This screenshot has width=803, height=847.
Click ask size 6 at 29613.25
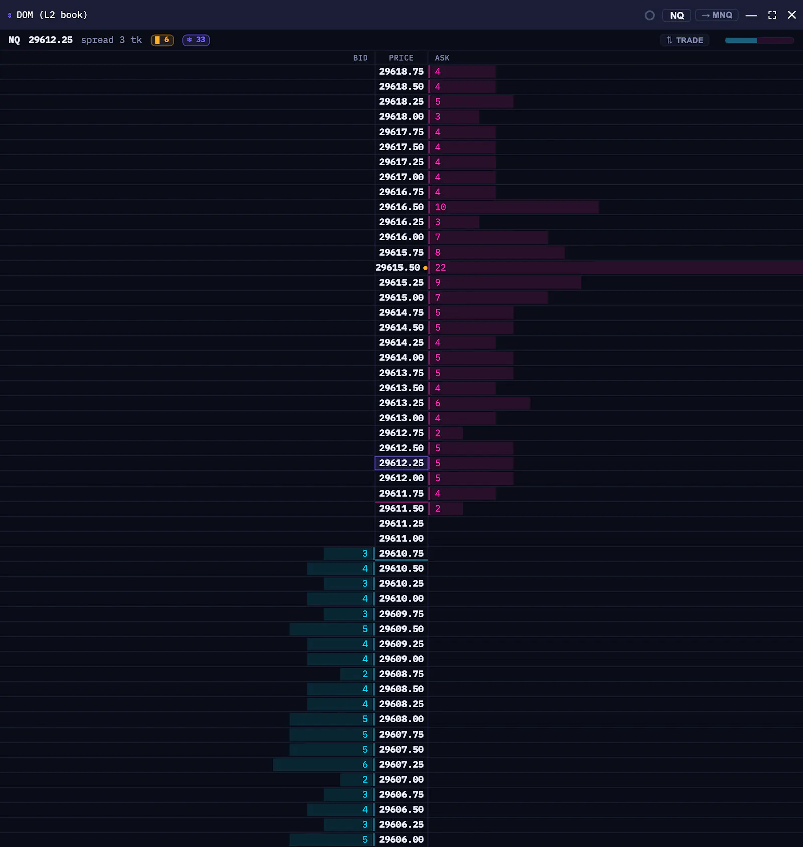pyautogui.click(x=438, y=403)
